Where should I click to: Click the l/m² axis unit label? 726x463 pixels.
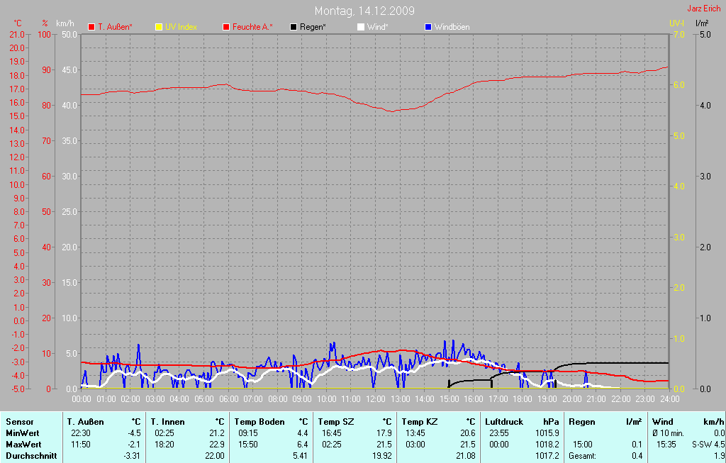702,23
